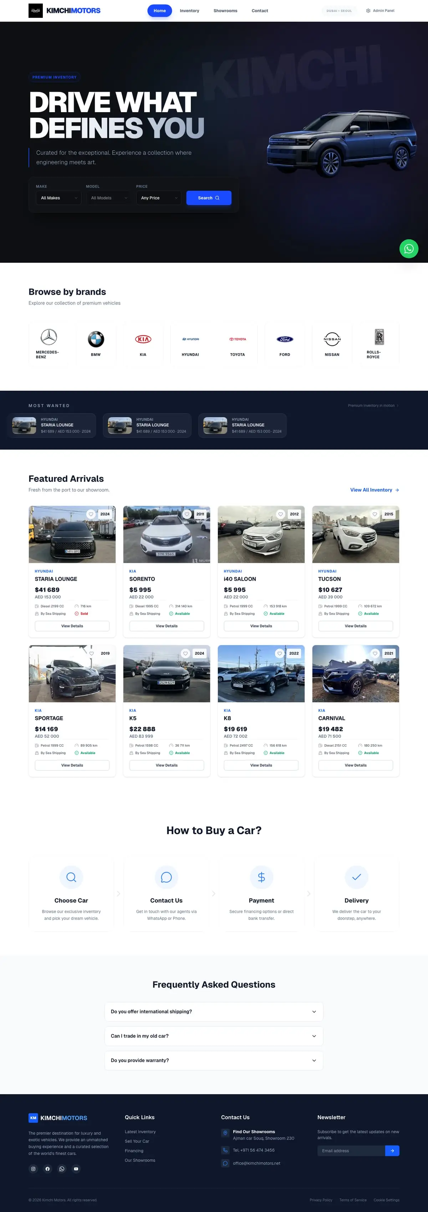View details of the Kia K8
This screenshot has height=1212, width=428.
[x=261, y=766]
